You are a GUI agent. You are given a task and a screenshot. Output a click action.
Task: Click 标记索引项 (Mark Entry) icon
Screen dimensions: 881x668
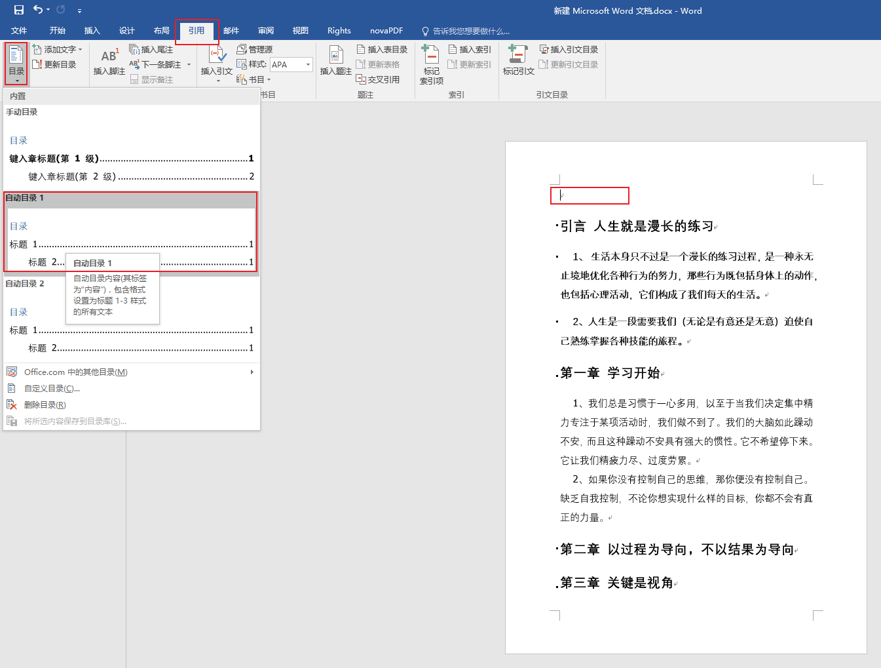[x=432, y=64]
